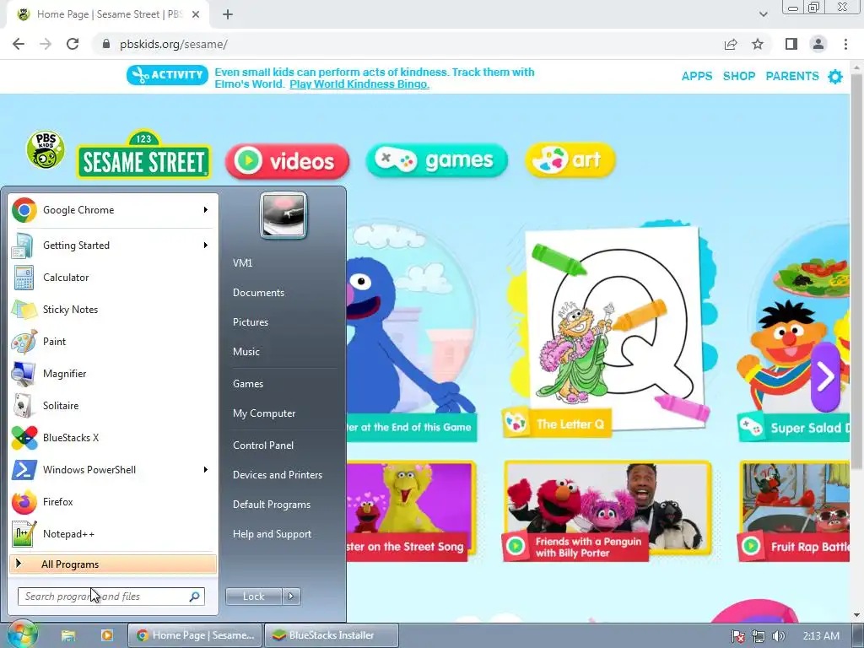Expand Google Chrome jump list arrow
Image resolution: width=864 pixels, height=648 pixels.
pyautogui.click(x=206, y=210)
